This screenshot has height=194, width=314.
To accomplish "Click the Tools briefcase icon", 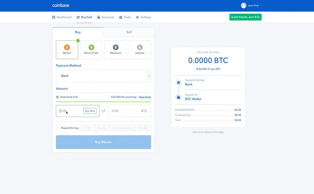I will (x=121, y=17).
